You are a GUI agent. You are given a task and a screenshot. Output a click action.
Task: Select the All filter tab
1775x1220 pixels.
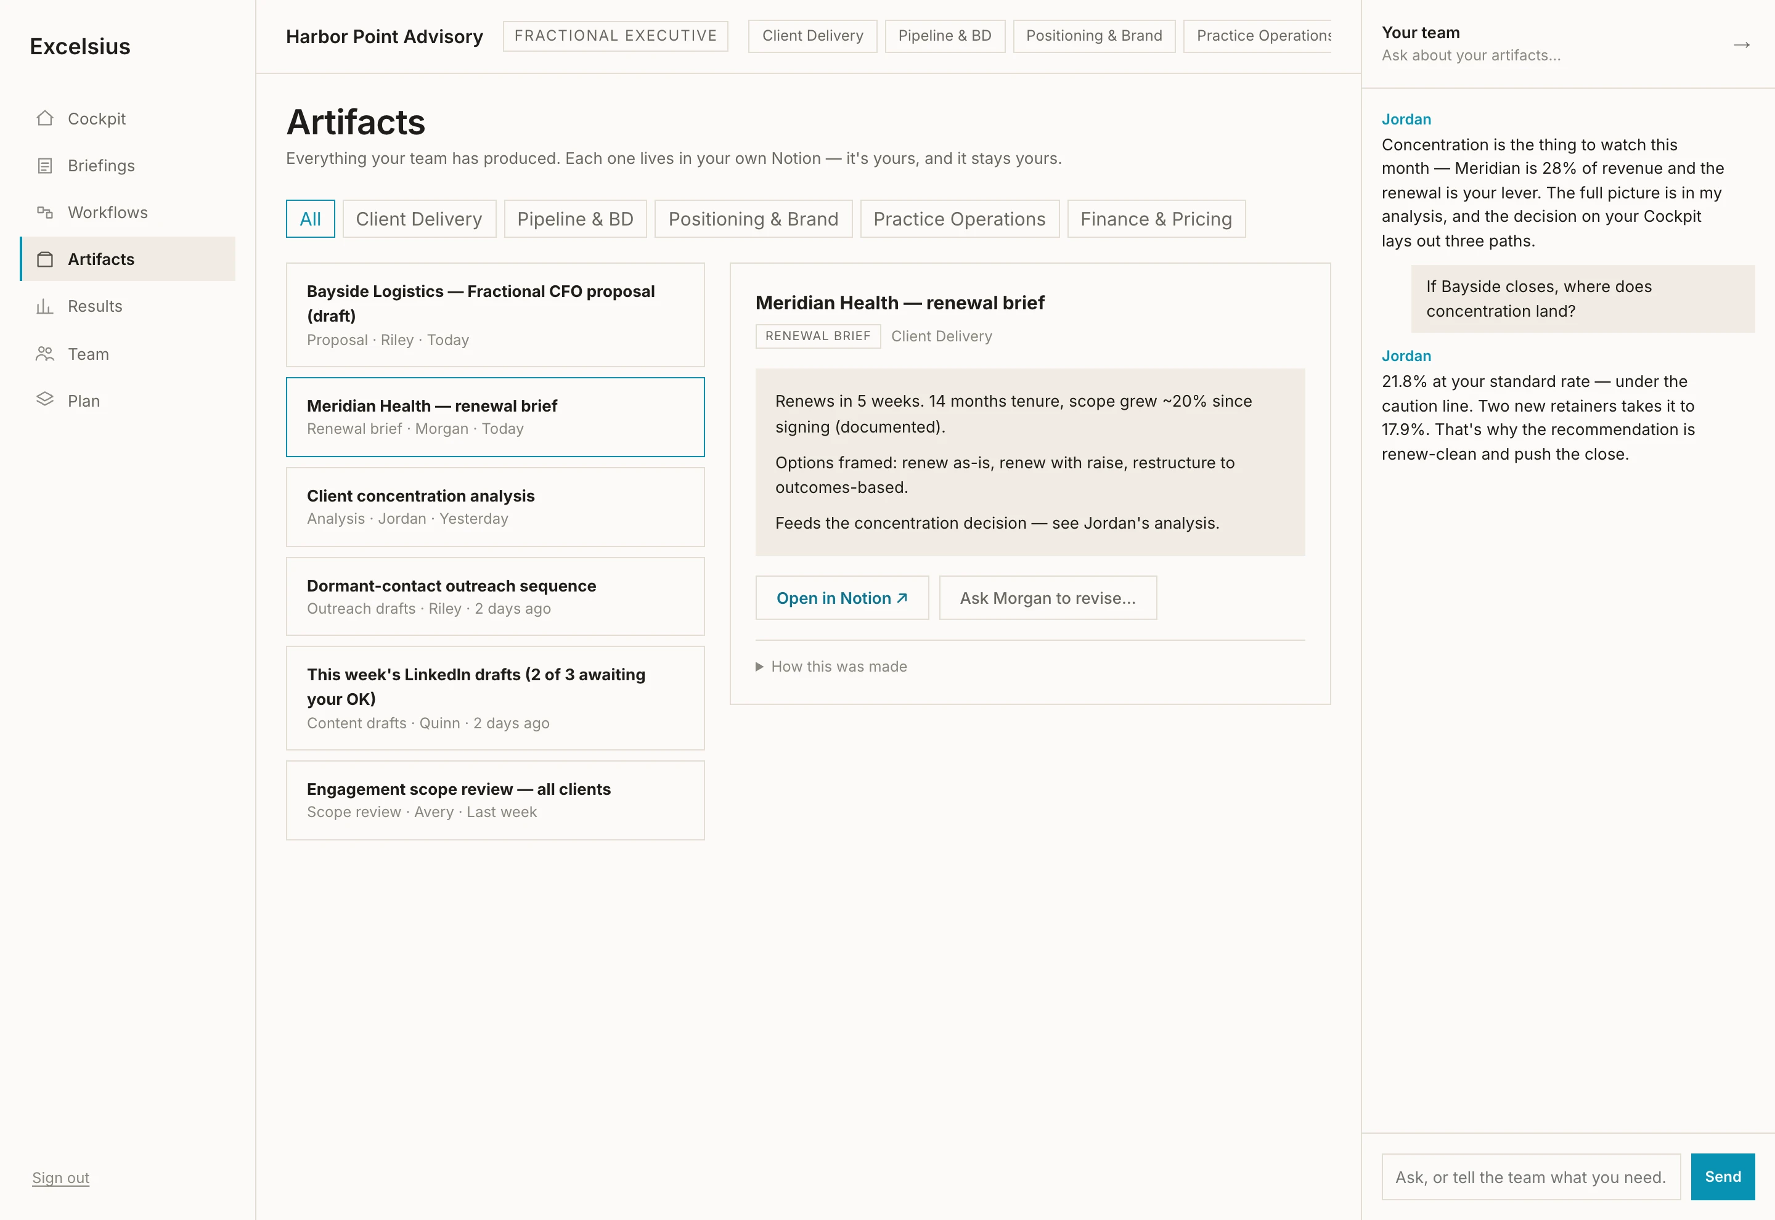pos(311,219)
